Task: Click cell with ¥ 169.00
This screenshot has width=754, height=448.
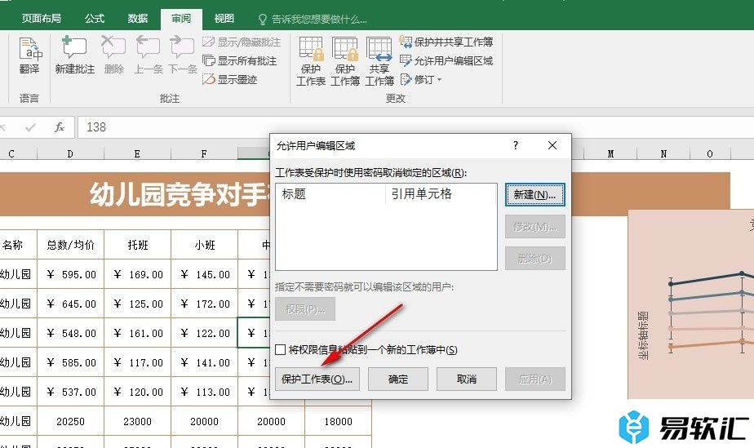Action: tap(137, 274)
